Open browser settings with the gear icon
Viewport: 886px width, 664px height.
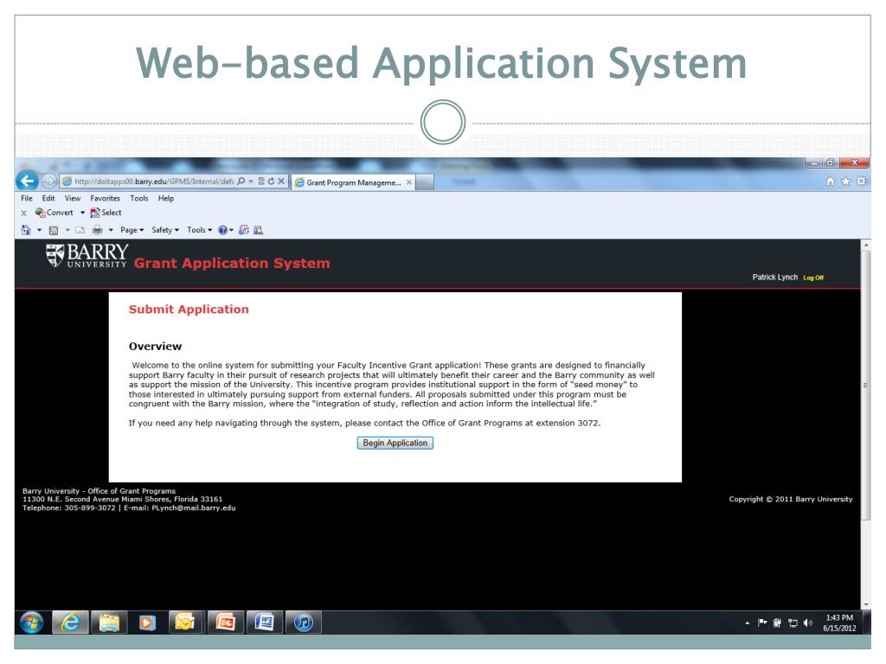[x=861, y=182]
